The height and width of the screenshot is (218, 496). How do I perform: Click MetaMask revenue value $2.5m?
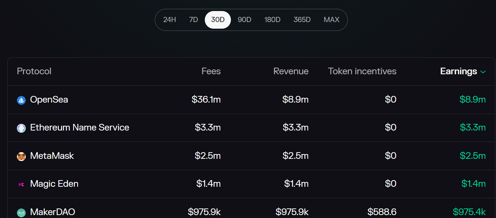tap(296, 156)
